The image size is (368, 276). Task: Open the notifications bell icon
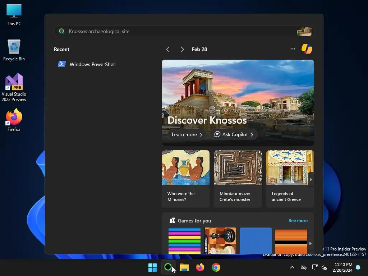coord(358,267)
